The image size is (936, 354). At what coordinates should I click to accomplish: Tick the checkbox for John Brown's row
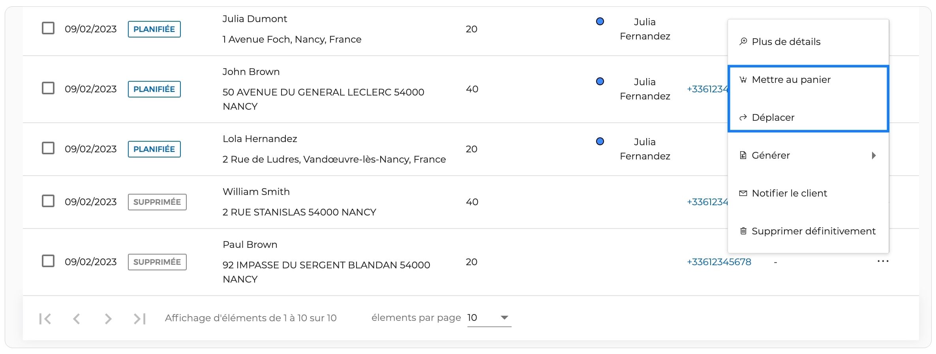point(48,88)
